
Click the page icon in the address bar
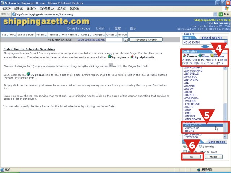tap(14, 14)
